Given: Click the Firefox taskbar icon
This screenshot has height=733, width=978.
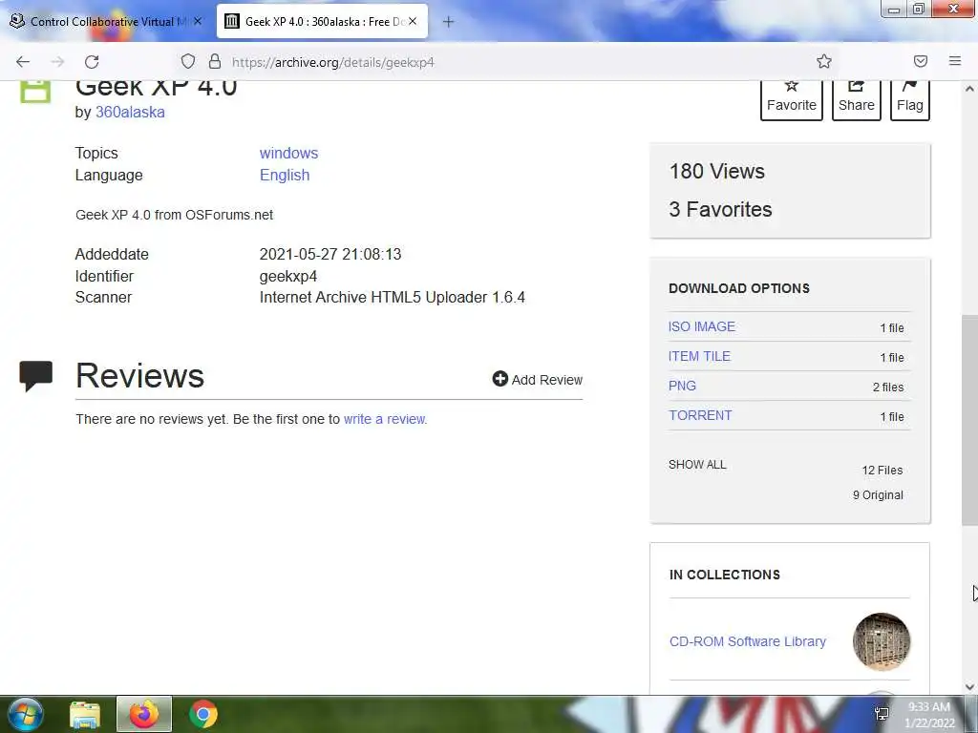Looking at the screenshot, I should [144, 714].
